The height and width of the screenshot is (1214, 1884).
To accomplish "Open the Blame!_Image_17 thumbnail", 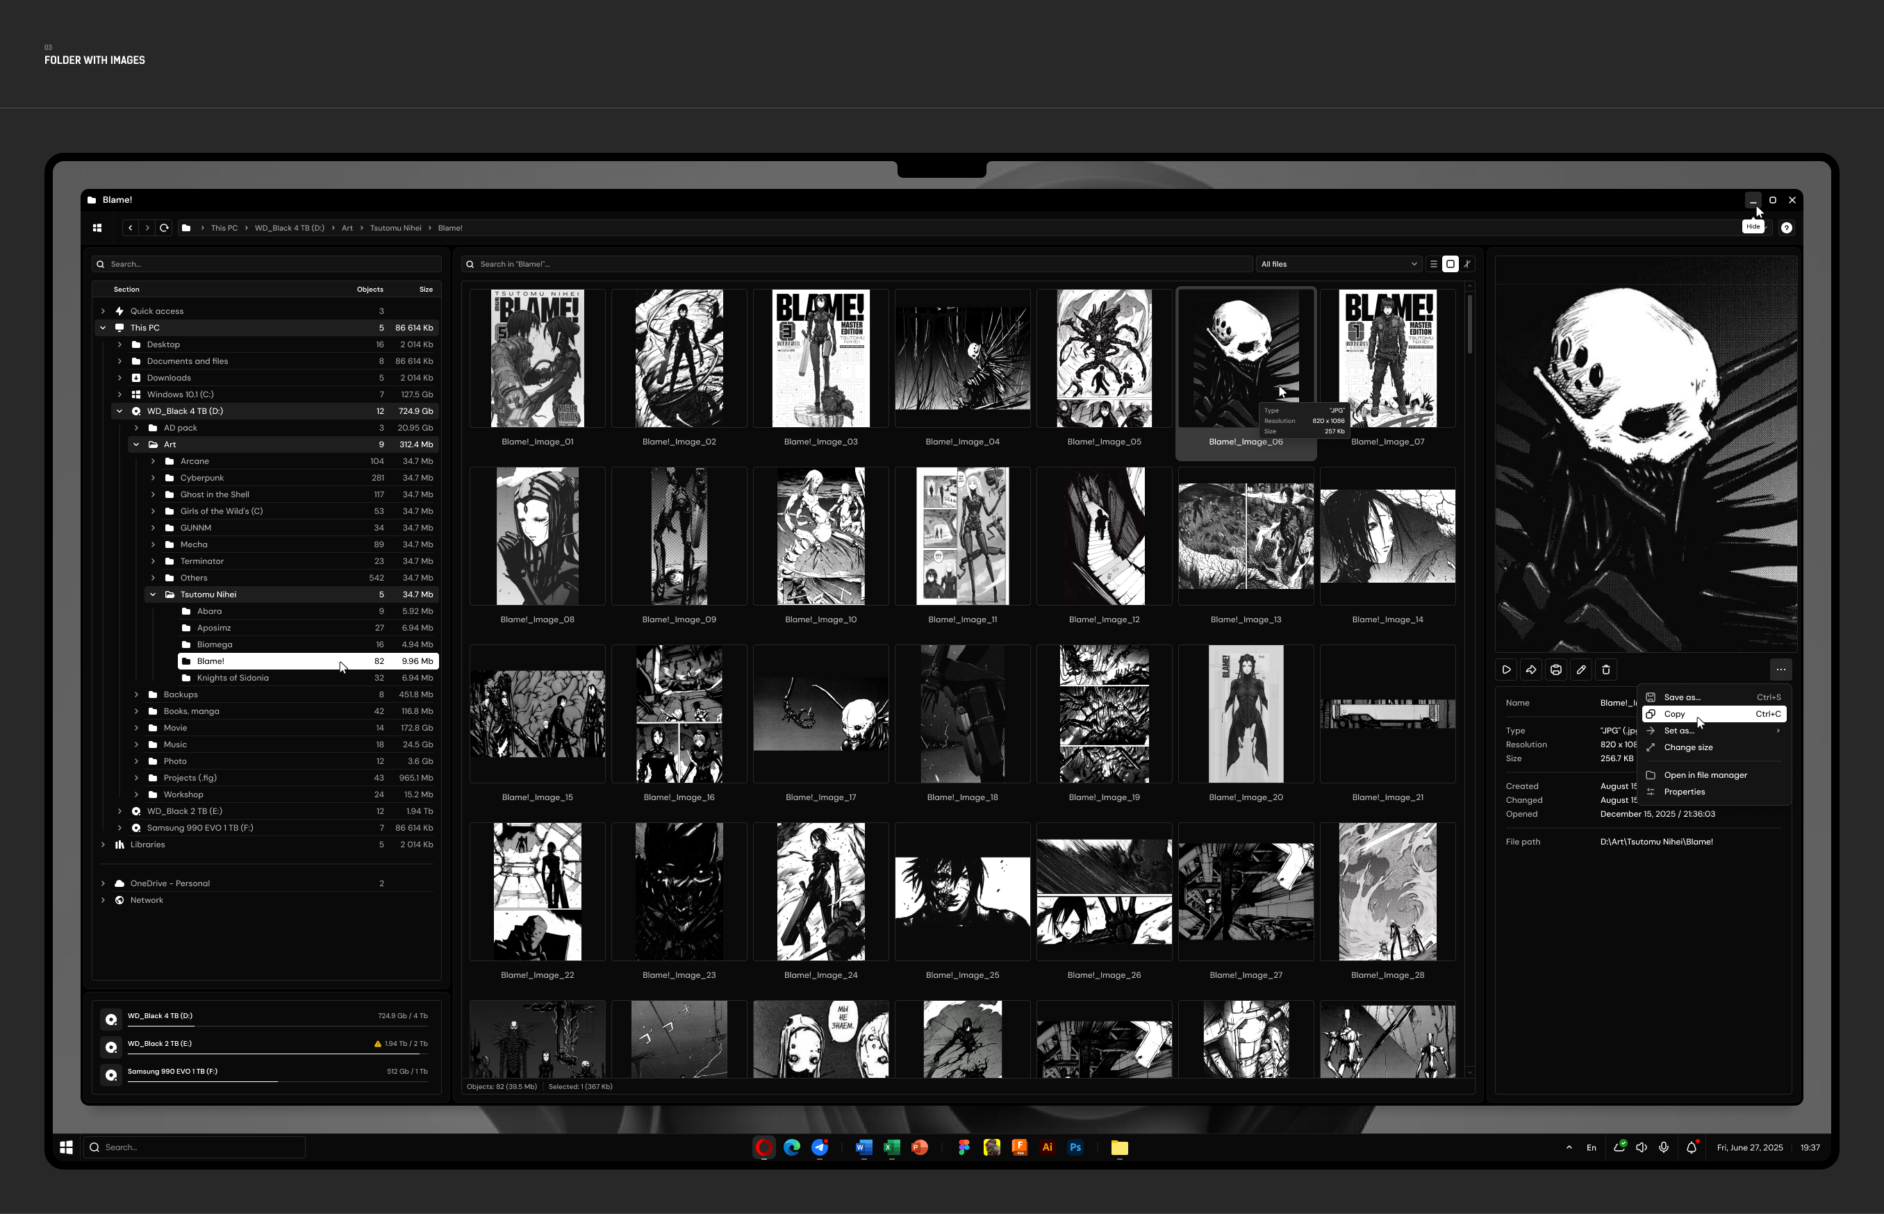I will tap(820, 714).
